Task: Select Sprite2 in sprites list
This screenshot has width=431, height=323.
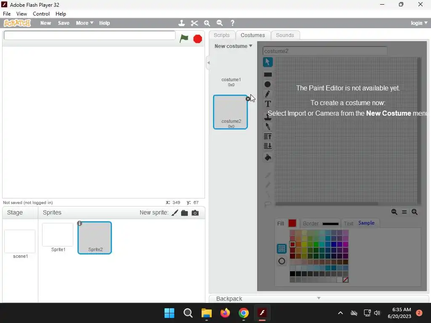Action: [x=95, y=238]
